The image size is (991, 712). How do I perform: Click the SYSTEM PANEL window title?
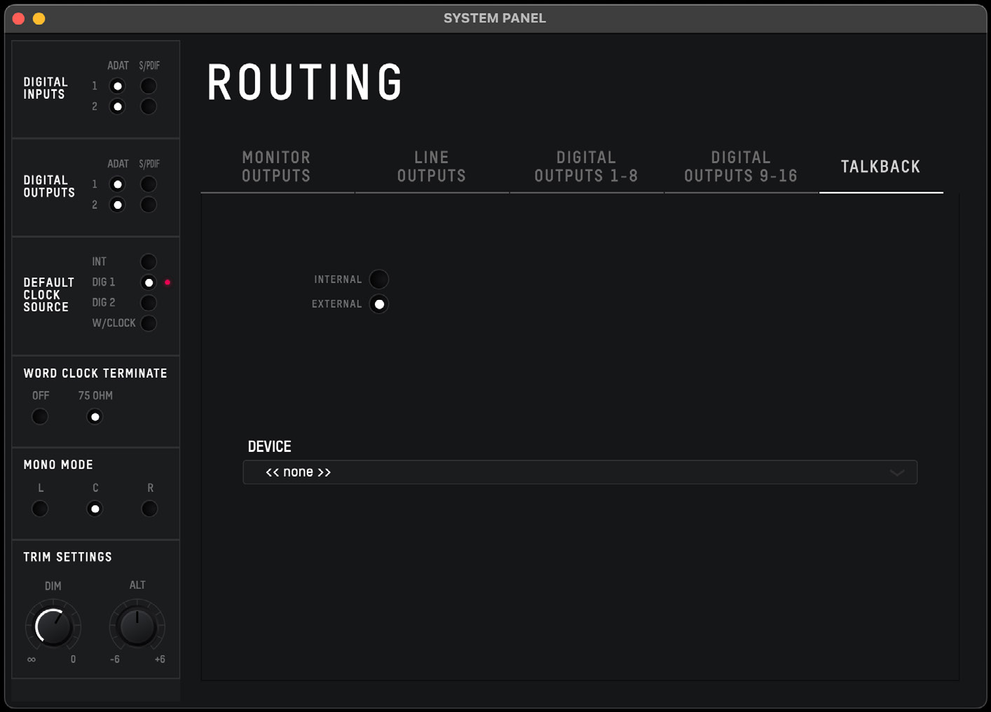495,18
